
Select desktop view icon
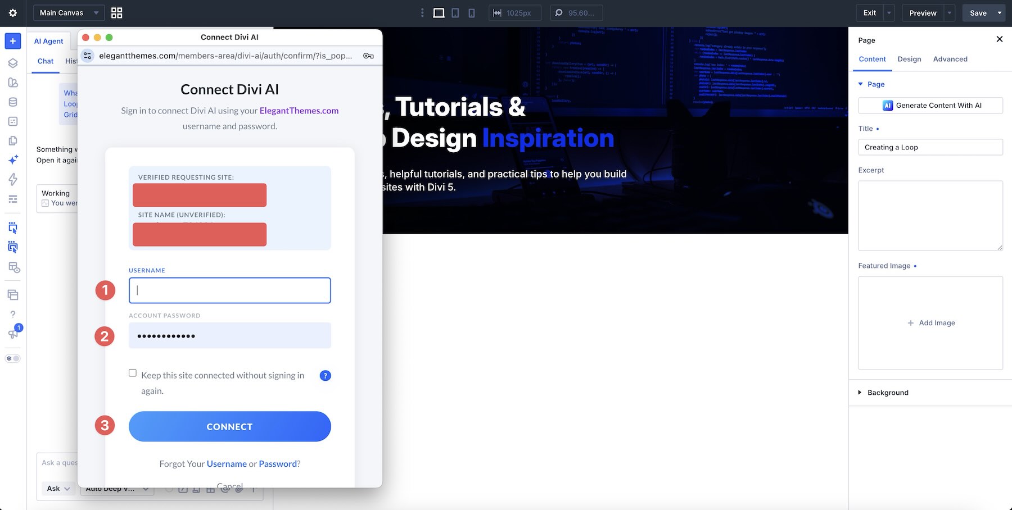(439, 13)
